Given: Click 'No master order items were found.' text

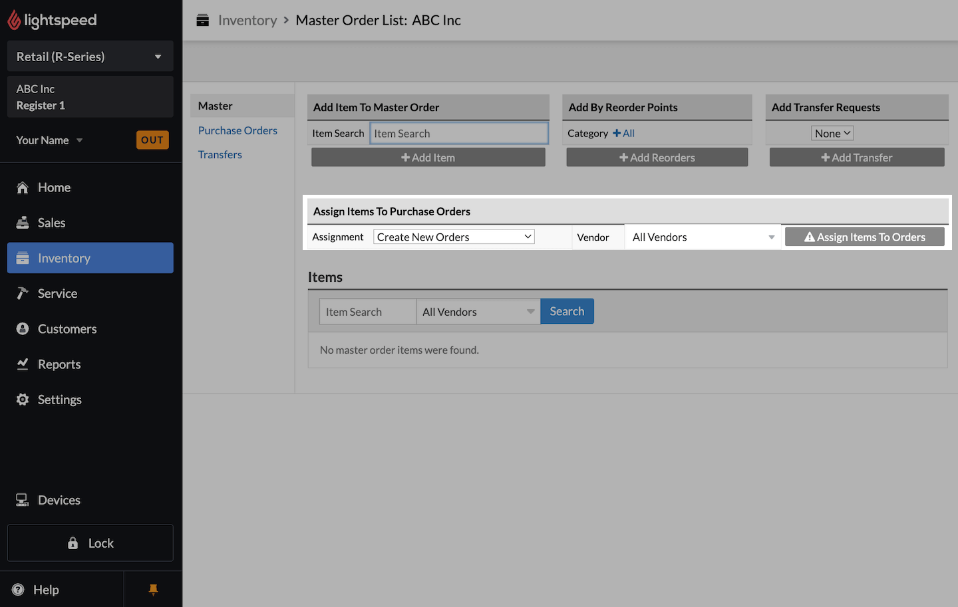Looking at the screenshot, I should pyautogui.click(x=399, y=350).
